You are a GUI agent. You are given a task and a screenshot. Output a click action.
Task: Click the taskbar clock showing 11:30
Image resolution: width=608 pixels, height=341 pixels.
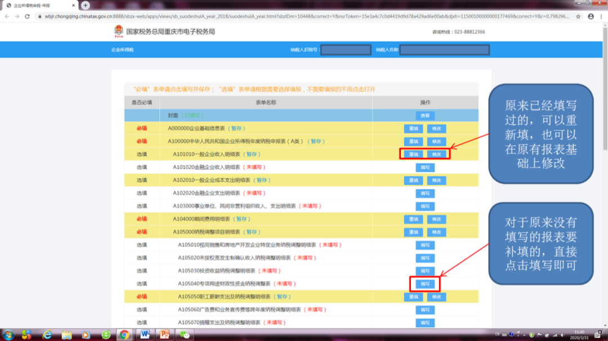[x=579, y=335]
